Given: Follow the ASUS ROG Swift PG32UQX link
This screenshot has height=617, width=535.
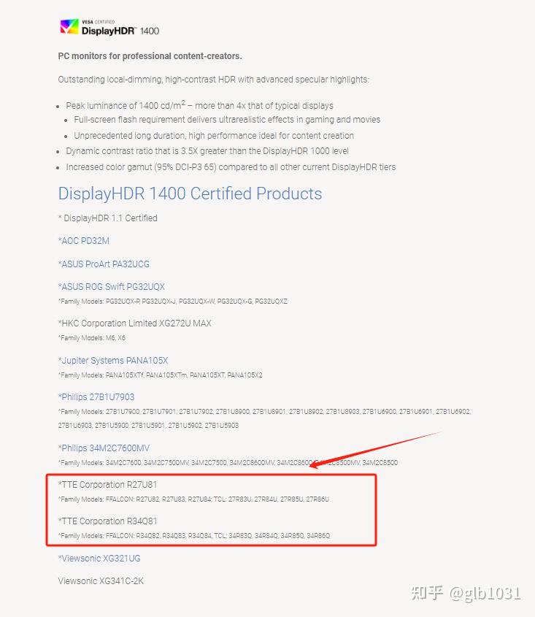Looking at the screenshot, I should tap(112, 286).
